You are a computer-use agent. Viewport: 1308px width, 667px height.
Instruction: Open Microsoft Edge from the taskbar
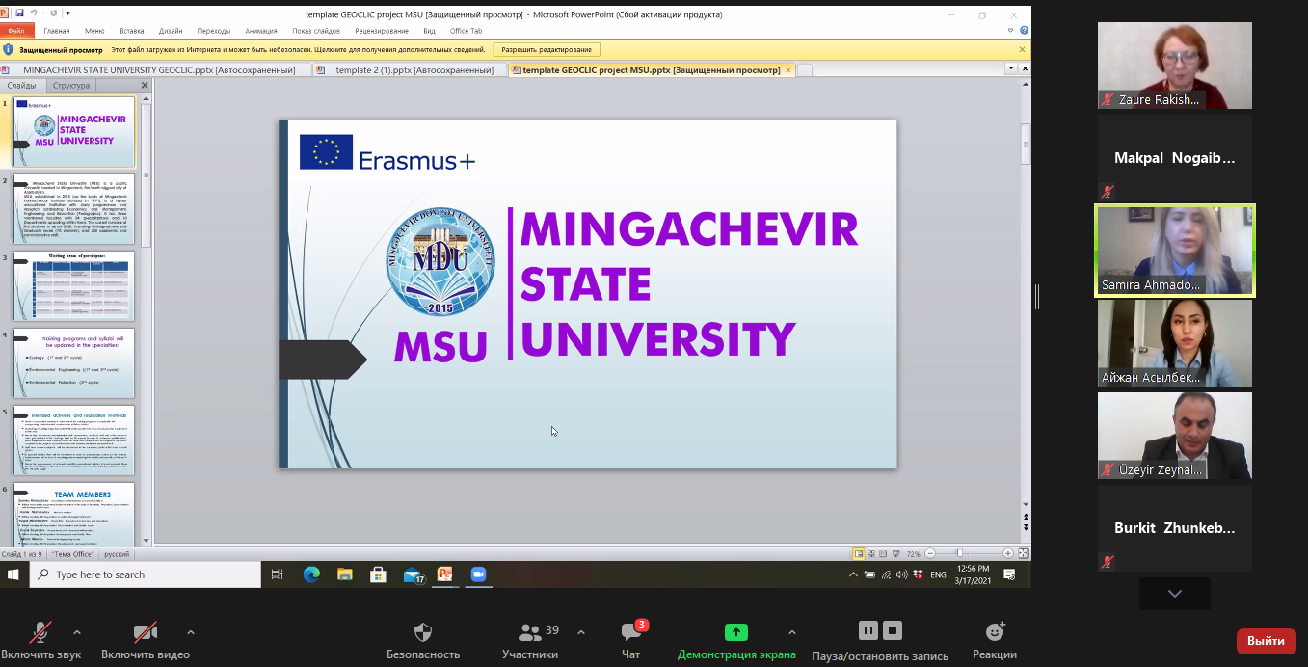click(311, 574)
